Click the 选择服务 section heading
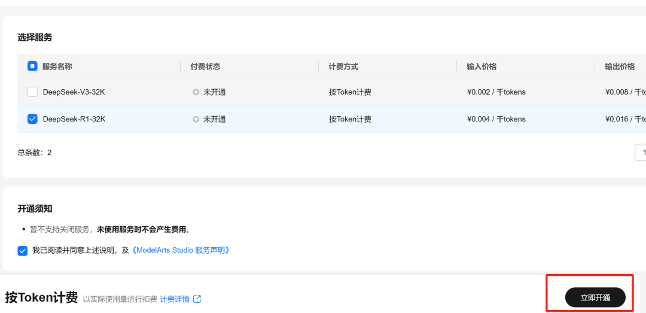 coord(35,38)
